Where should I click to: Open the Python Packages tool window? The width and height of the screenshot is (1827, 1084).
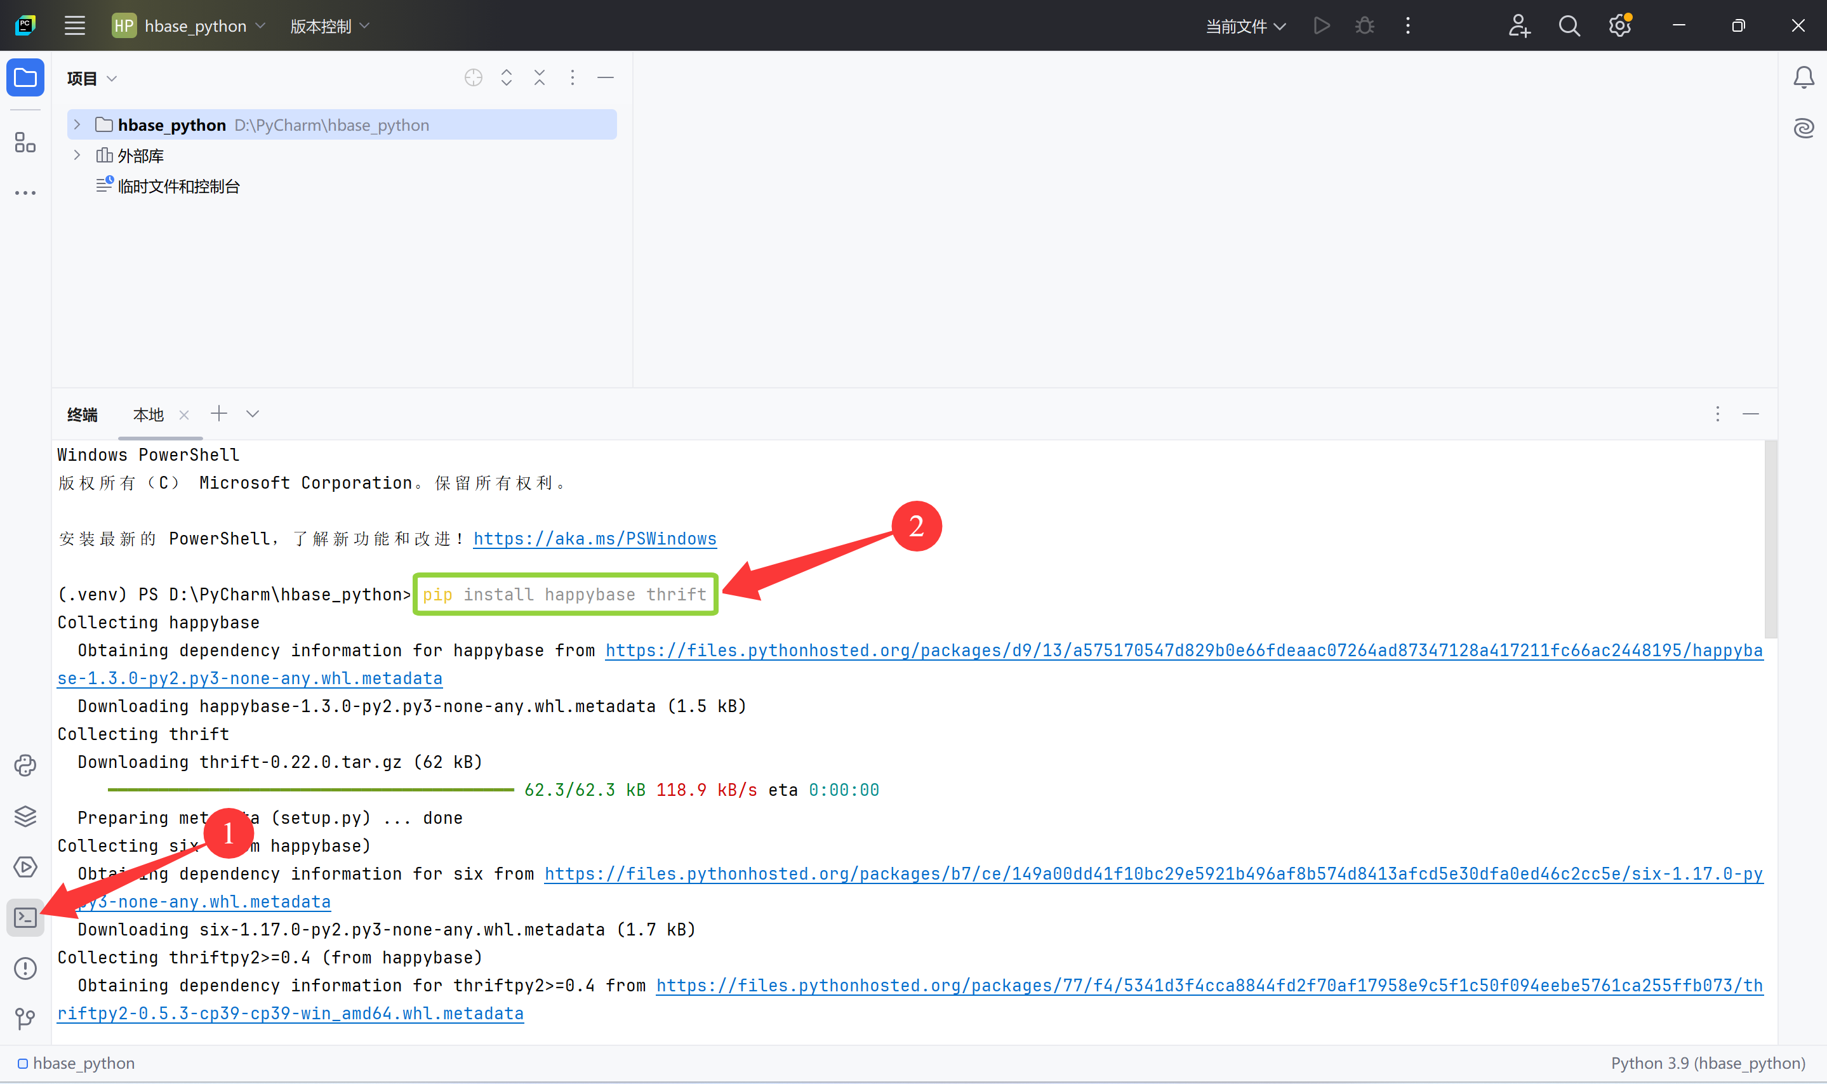click(x=25, y=765)
